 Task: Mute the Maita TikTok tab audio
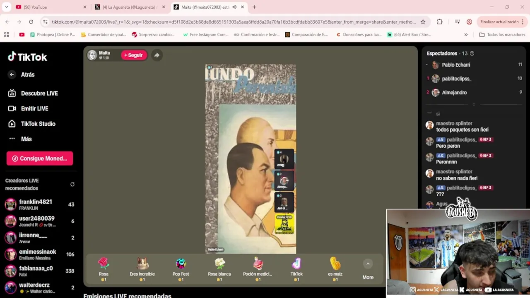[234, 7]
